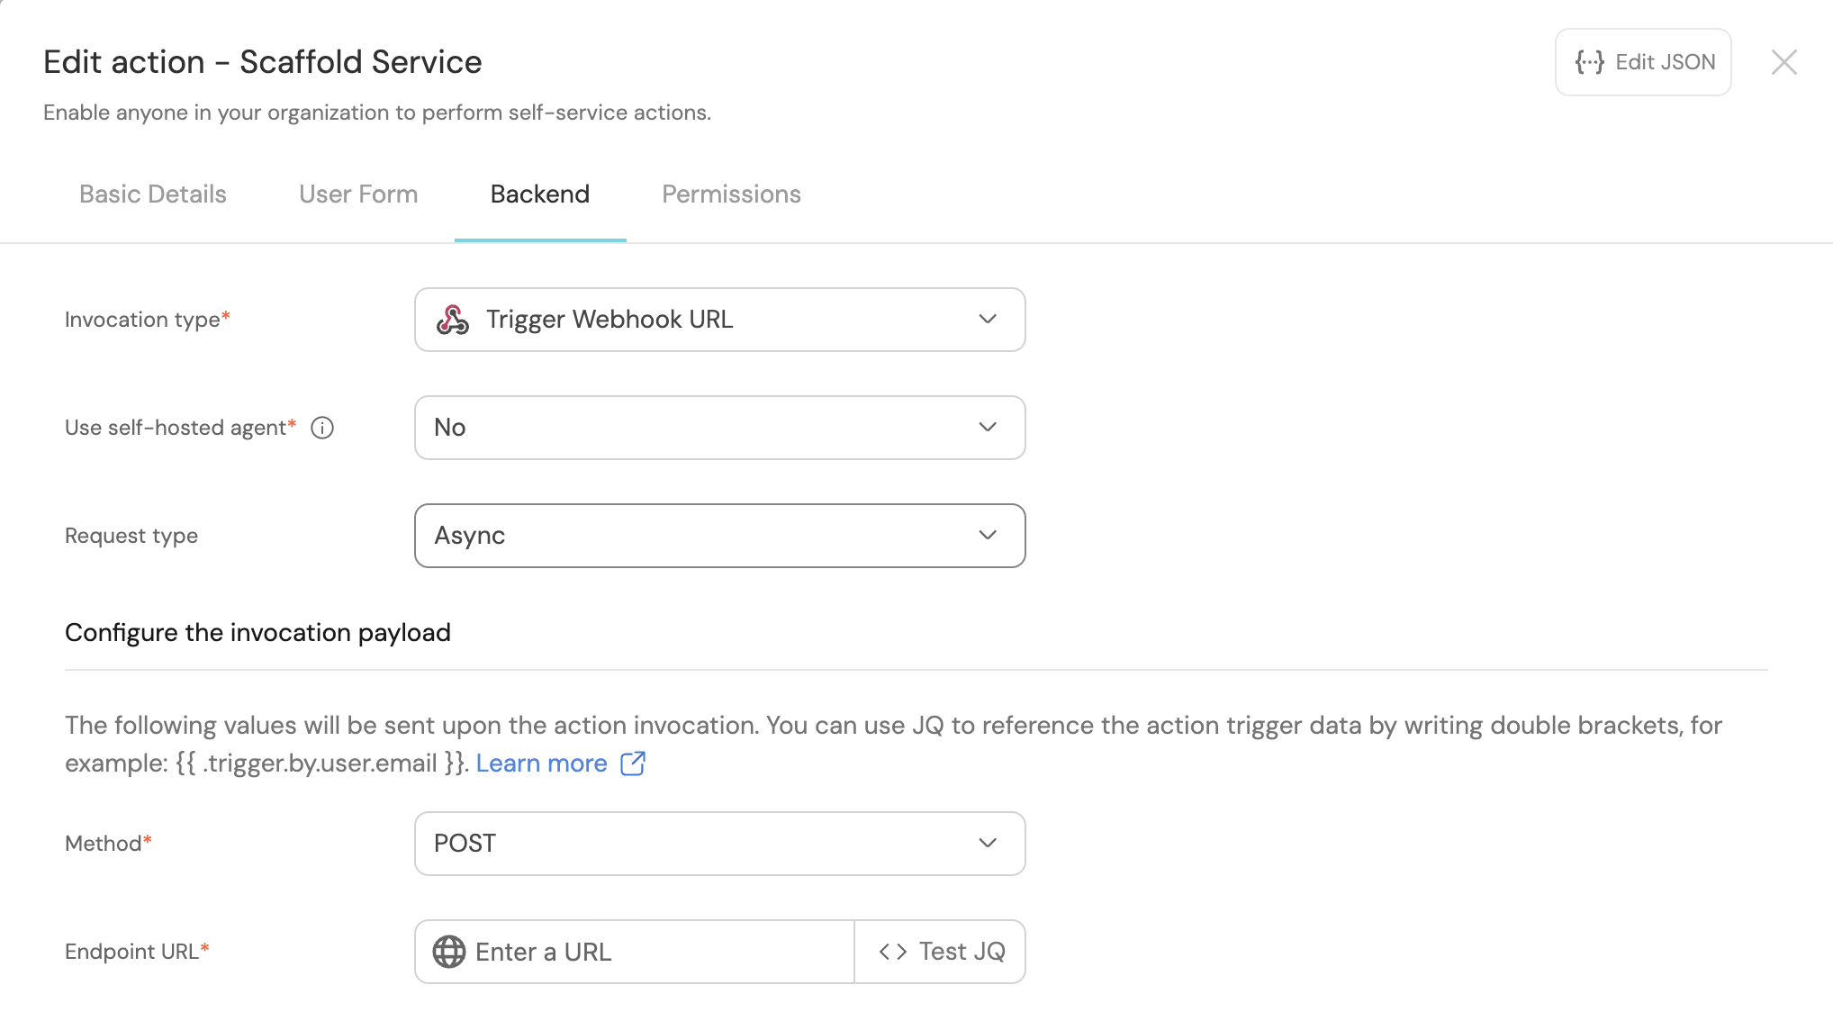The height and width of the screenshot is (1021, 1833).
Task: Open the Learn more link
Action: pyautogui.click(x=541, y=763)
